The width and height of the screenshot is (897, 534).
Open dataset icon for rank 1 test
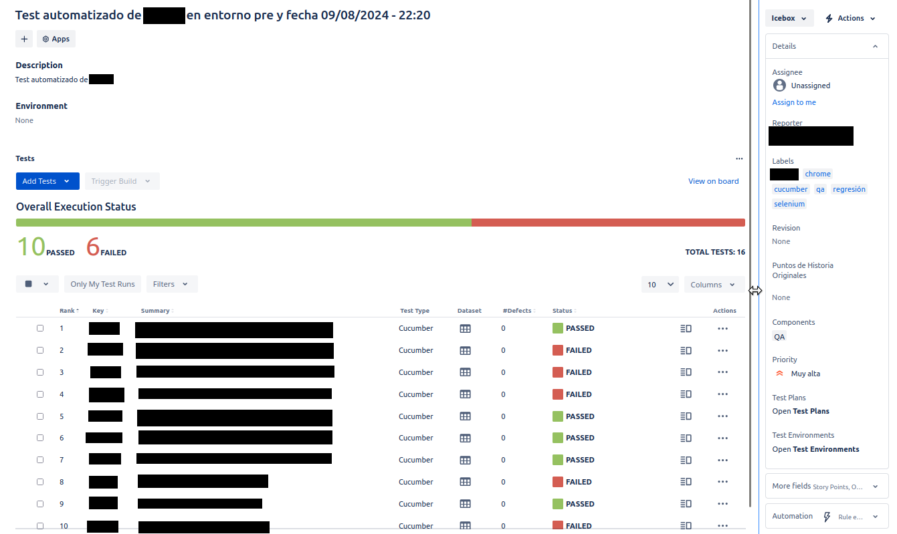pyautogui.click(x=465, y=329)
